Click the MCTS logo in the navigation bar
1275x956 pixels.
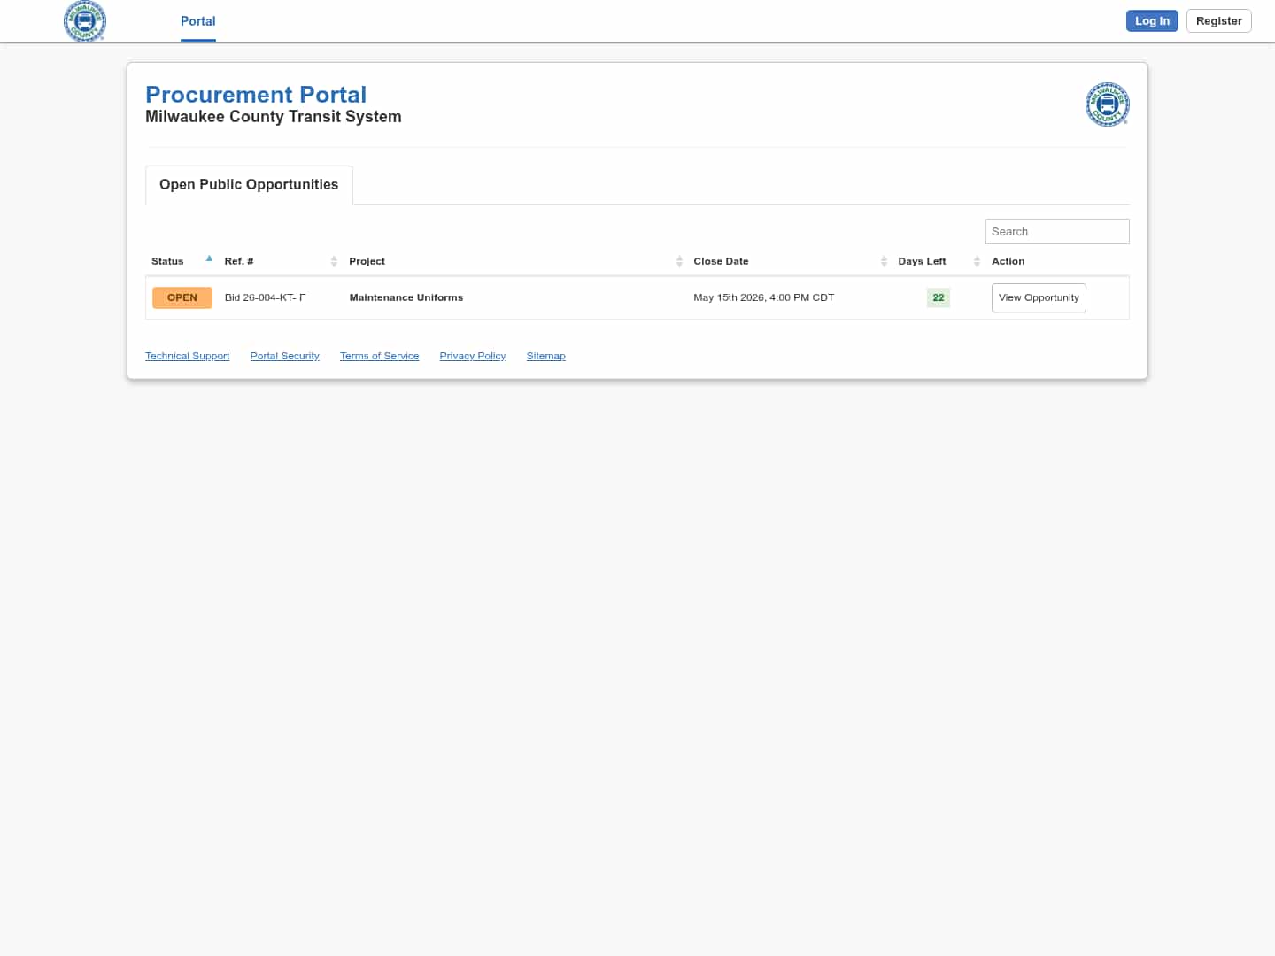(x=85, y=21)
